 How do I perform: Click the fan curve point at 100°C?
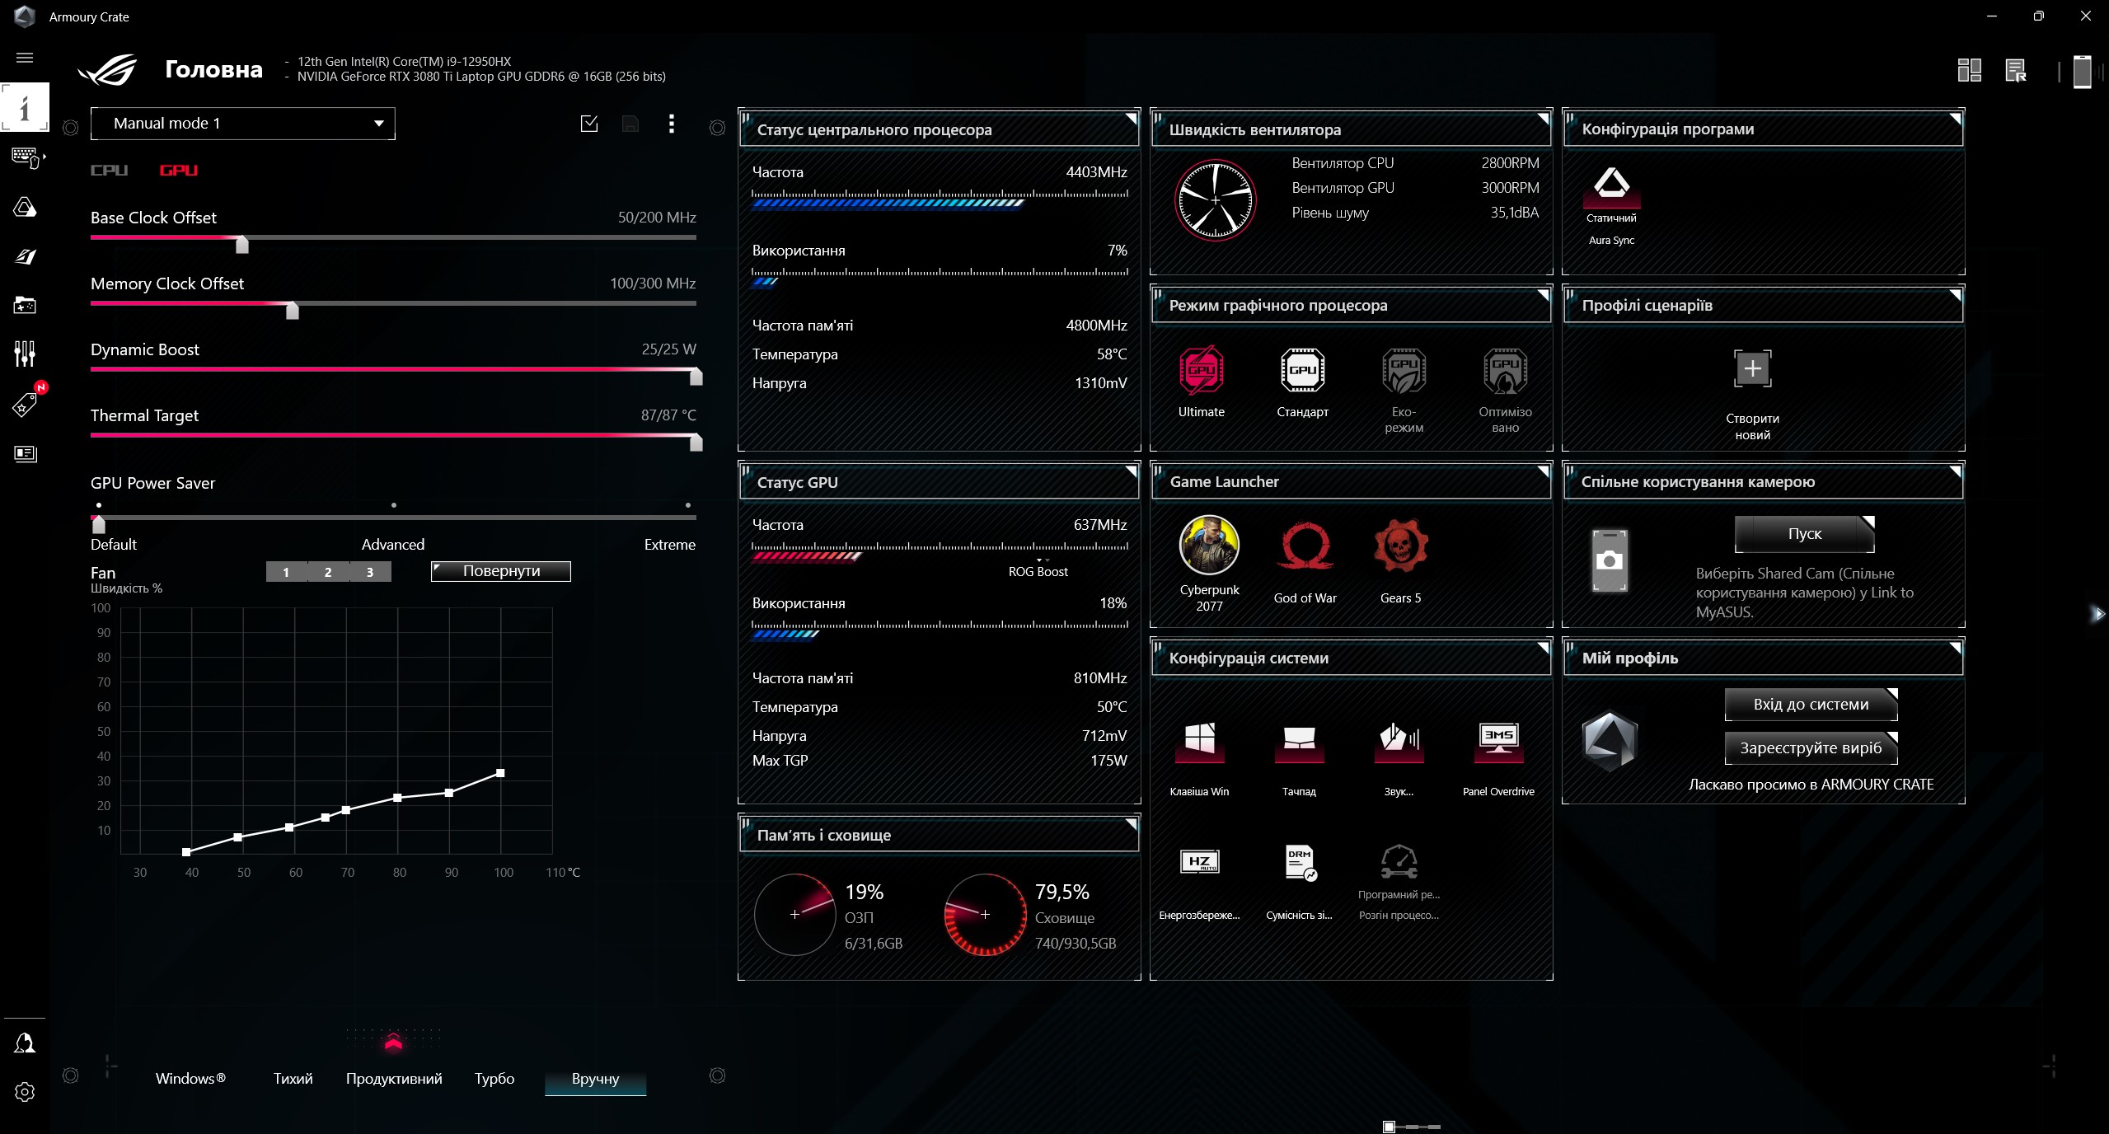pos(500,773)
